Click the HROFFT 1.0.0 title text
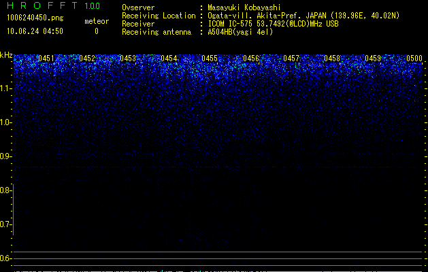The width and height of the screenshot is (428, 272). tap(53, 5)
